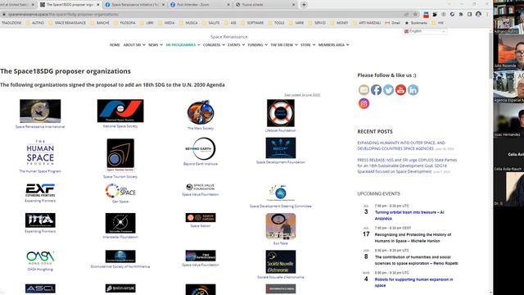Screen dimensions: 524x295
Task: Open the Expanding Humanity Into Outer Space post
Action: click(401, 146)
